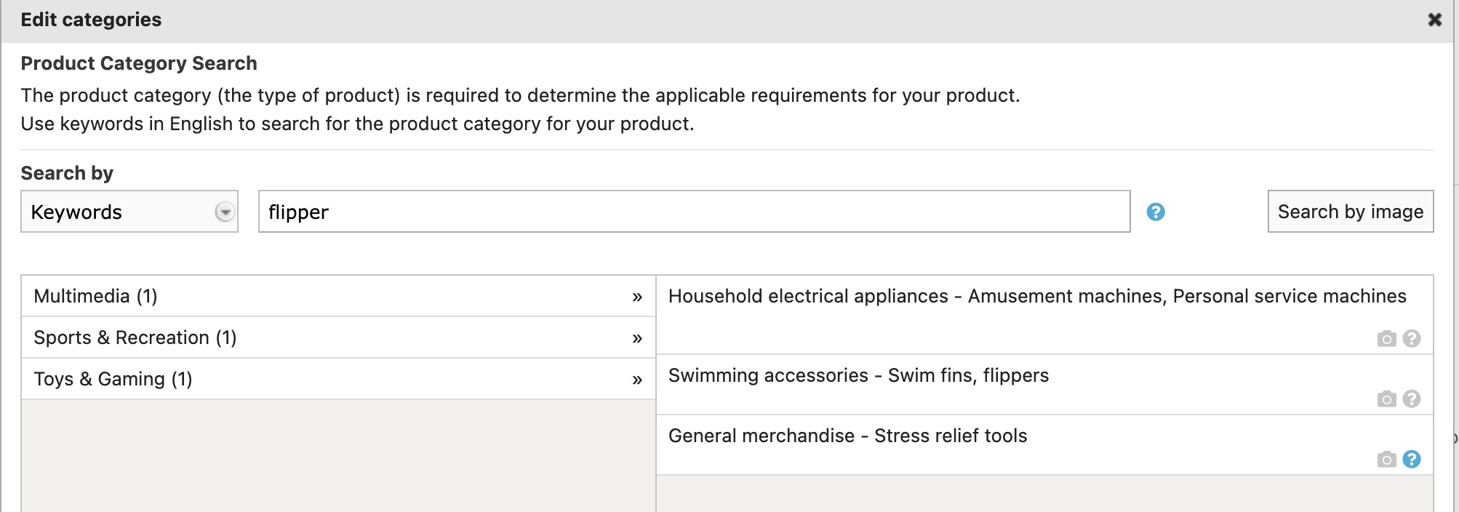Click camera icon for Swimming accessories result
This screenshot has height=512, width=1459.
1387,399
